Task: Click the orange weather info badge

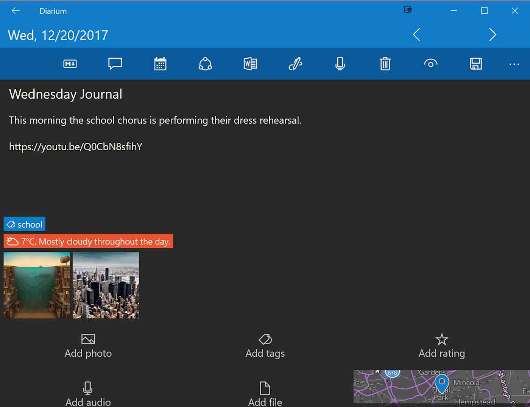Action: (x=89, y=241)
